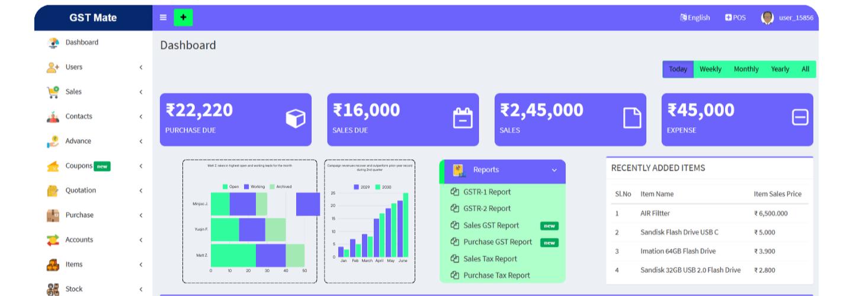Image resolution: width=853 pixels, height=296 pixels.
Task: Click the document icon on Sales card
Action: click(632, 118)
